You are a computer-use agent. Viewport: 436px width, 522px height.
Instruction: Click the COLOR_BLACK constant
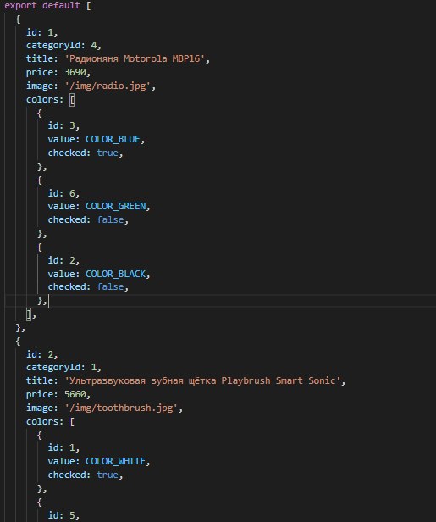click(x=115, y=274)
